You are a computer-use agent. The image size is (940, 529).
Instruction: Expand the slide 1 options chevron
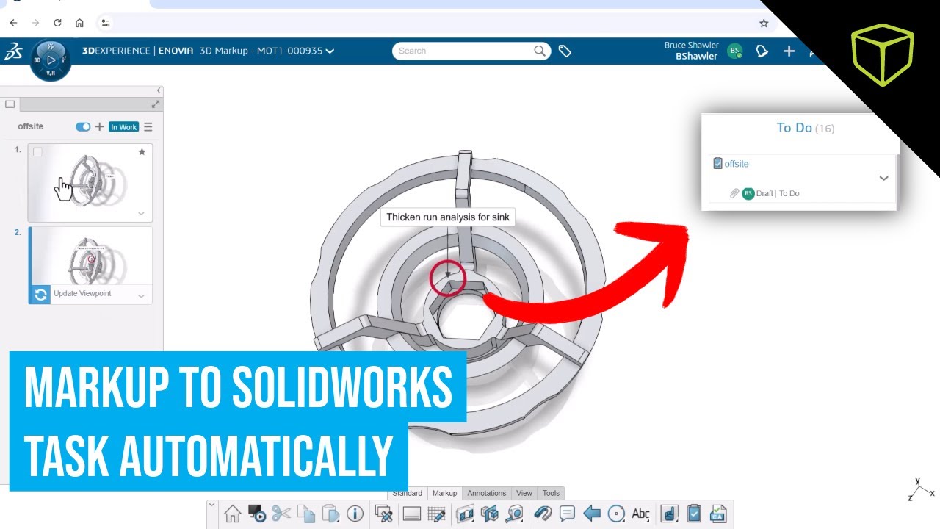coord(142,214)
